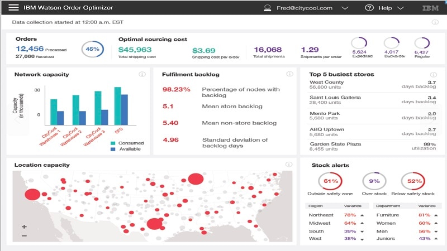Zoom out on the map
Viewport: 447px width, 251px height.
click(x=24, y=235)
